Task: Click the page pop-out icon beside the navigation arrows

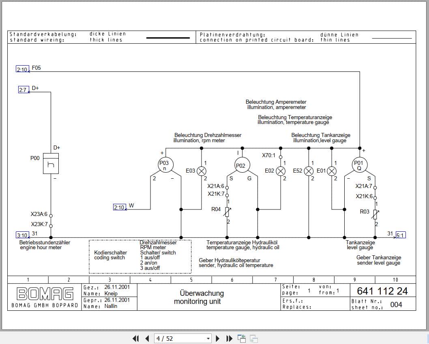Action: tap(241, 338)
